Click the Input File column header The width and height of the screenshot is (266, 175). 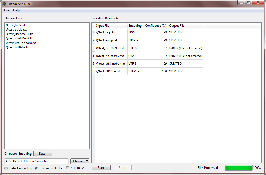click(x=103, y=26)
